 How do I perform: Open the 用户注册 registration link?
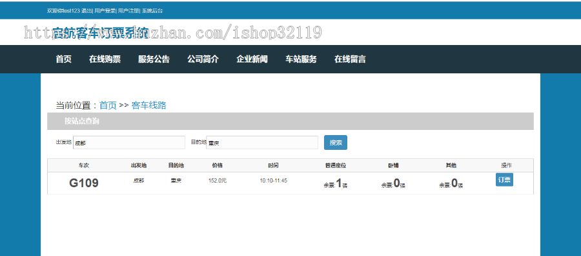[x=128, y=11]
